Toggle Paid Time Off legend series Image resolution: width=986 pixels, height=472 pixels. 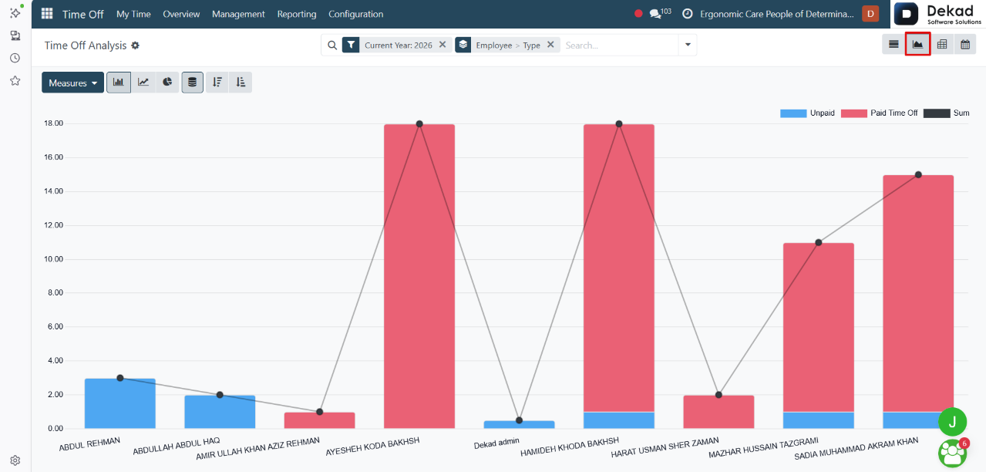[x=879, y=113]
